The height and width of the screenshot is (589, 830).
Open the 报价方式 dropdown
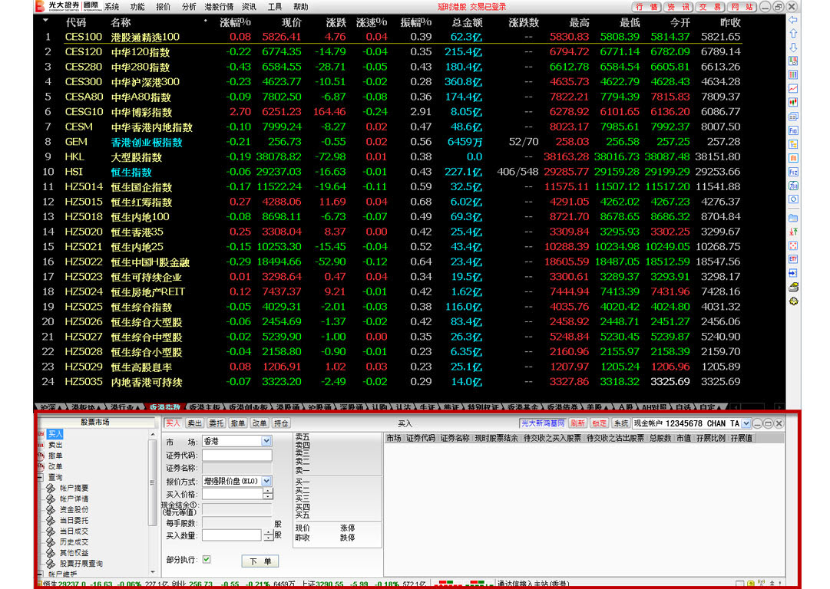click(x=266, y=481)
